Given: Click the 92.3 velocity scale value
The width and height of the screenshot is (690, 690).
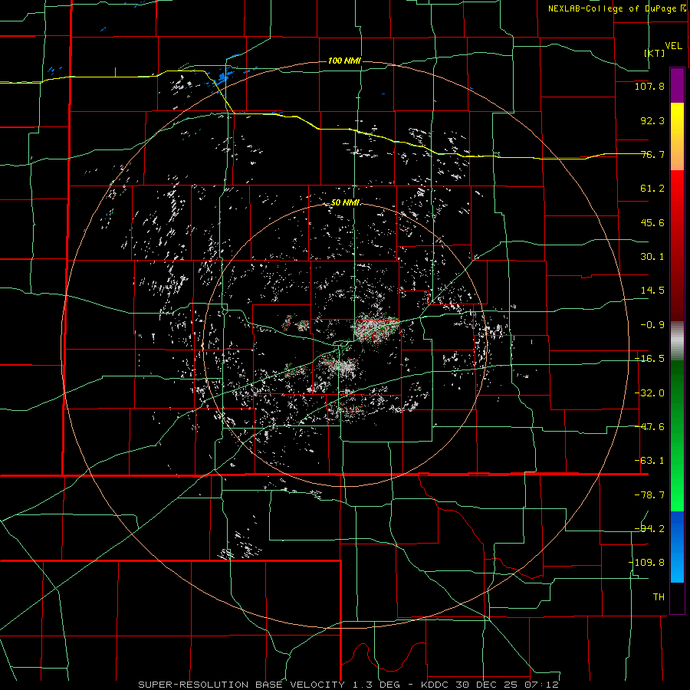Looking at the screenshot, I should 652,120.
